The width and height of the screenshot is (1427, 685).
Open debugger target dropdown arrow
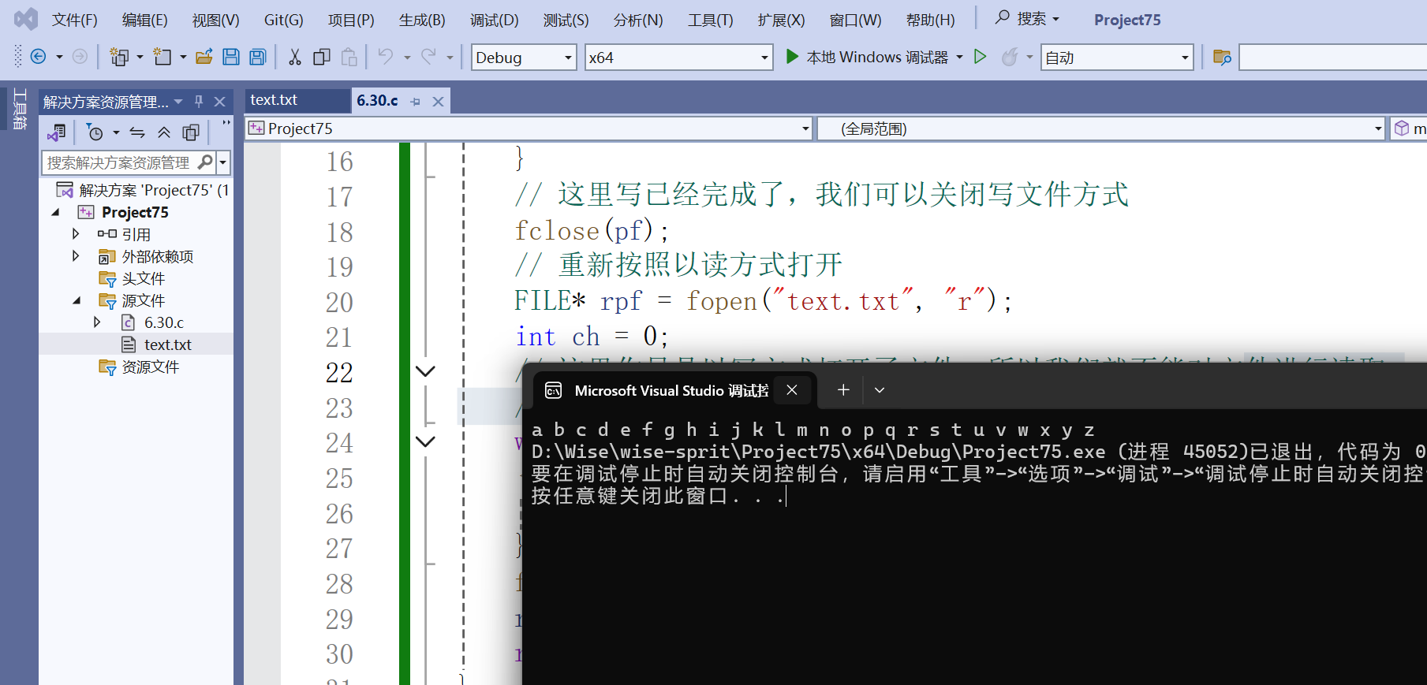(x=959, y=57)
